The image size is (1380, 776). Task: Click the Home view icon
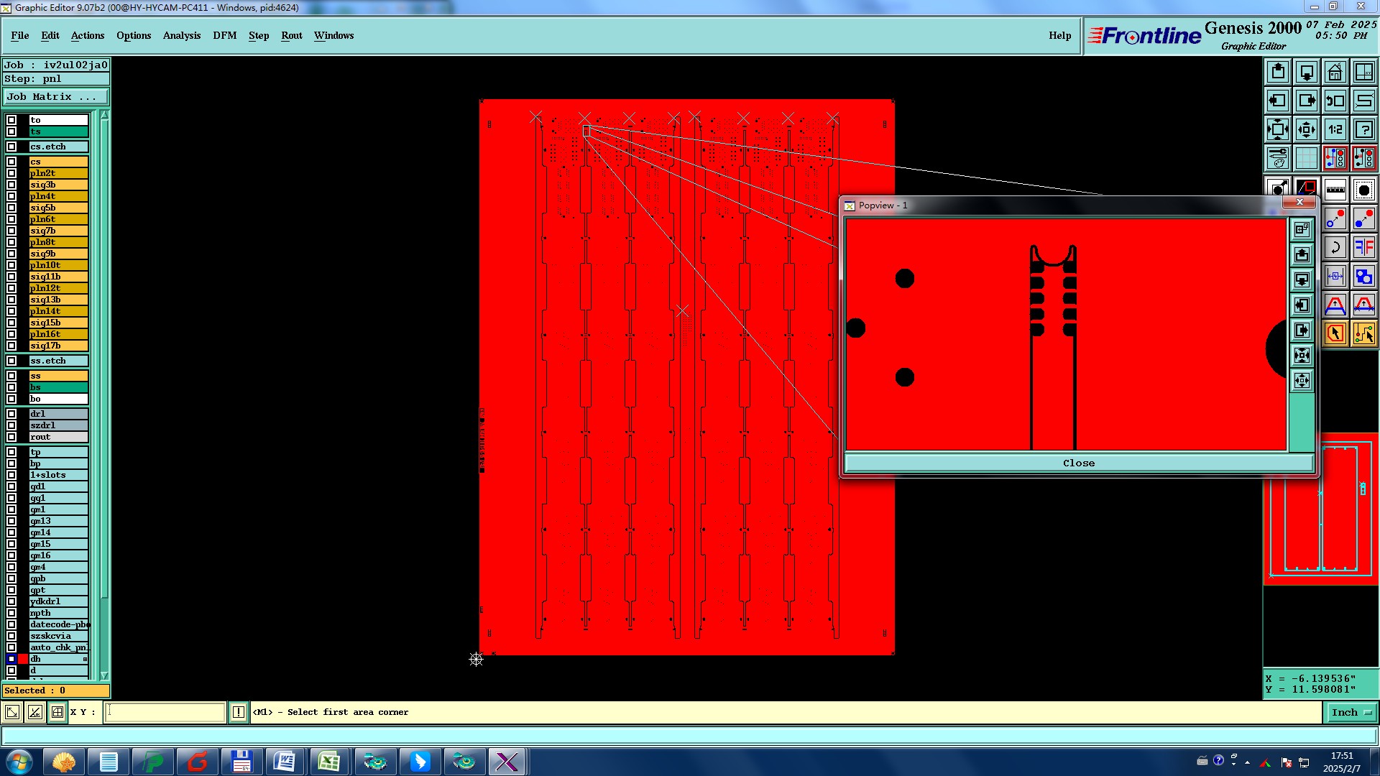click(1335, 72)
